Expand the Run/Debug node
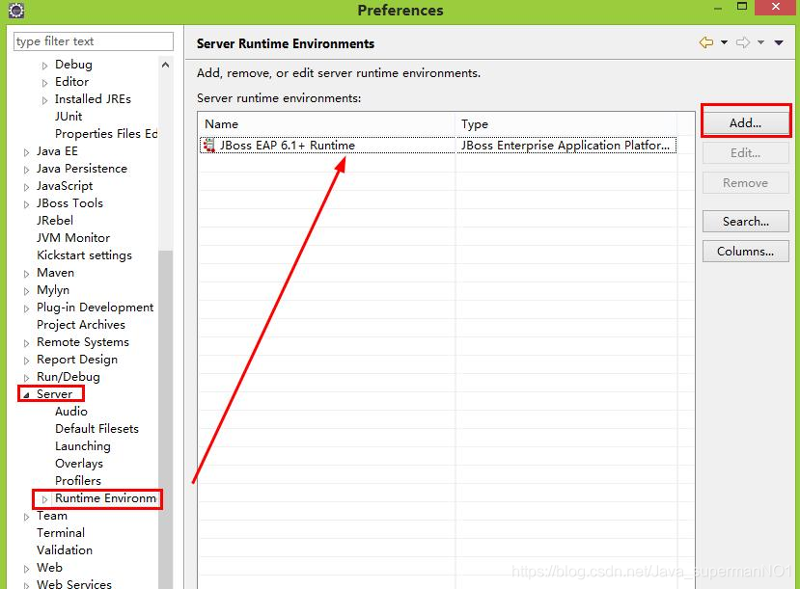The height and width of the screenshot is (589, 800). point(26,378)
